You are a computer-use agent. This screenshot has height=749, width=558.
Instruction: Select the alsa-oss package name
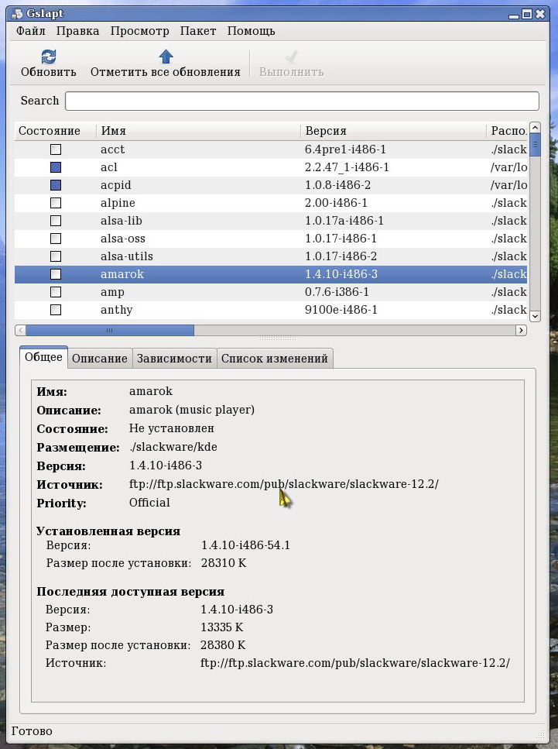pyautogui.click(x=123, y=239)
